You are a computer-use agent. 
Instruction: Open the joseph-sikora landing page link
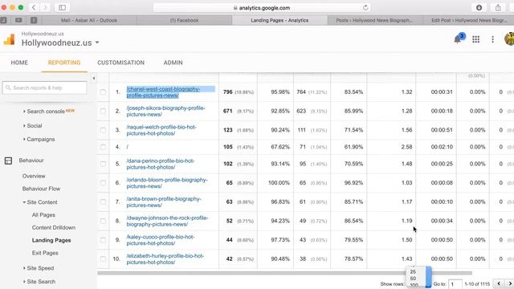pos(165,111)
